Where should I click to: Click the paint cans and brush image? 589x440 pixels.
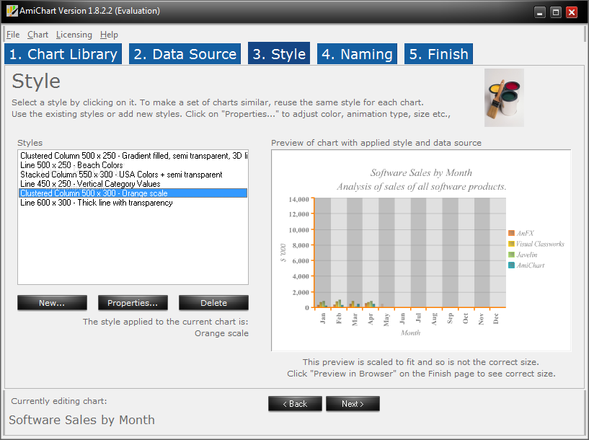tap(504, 97)
